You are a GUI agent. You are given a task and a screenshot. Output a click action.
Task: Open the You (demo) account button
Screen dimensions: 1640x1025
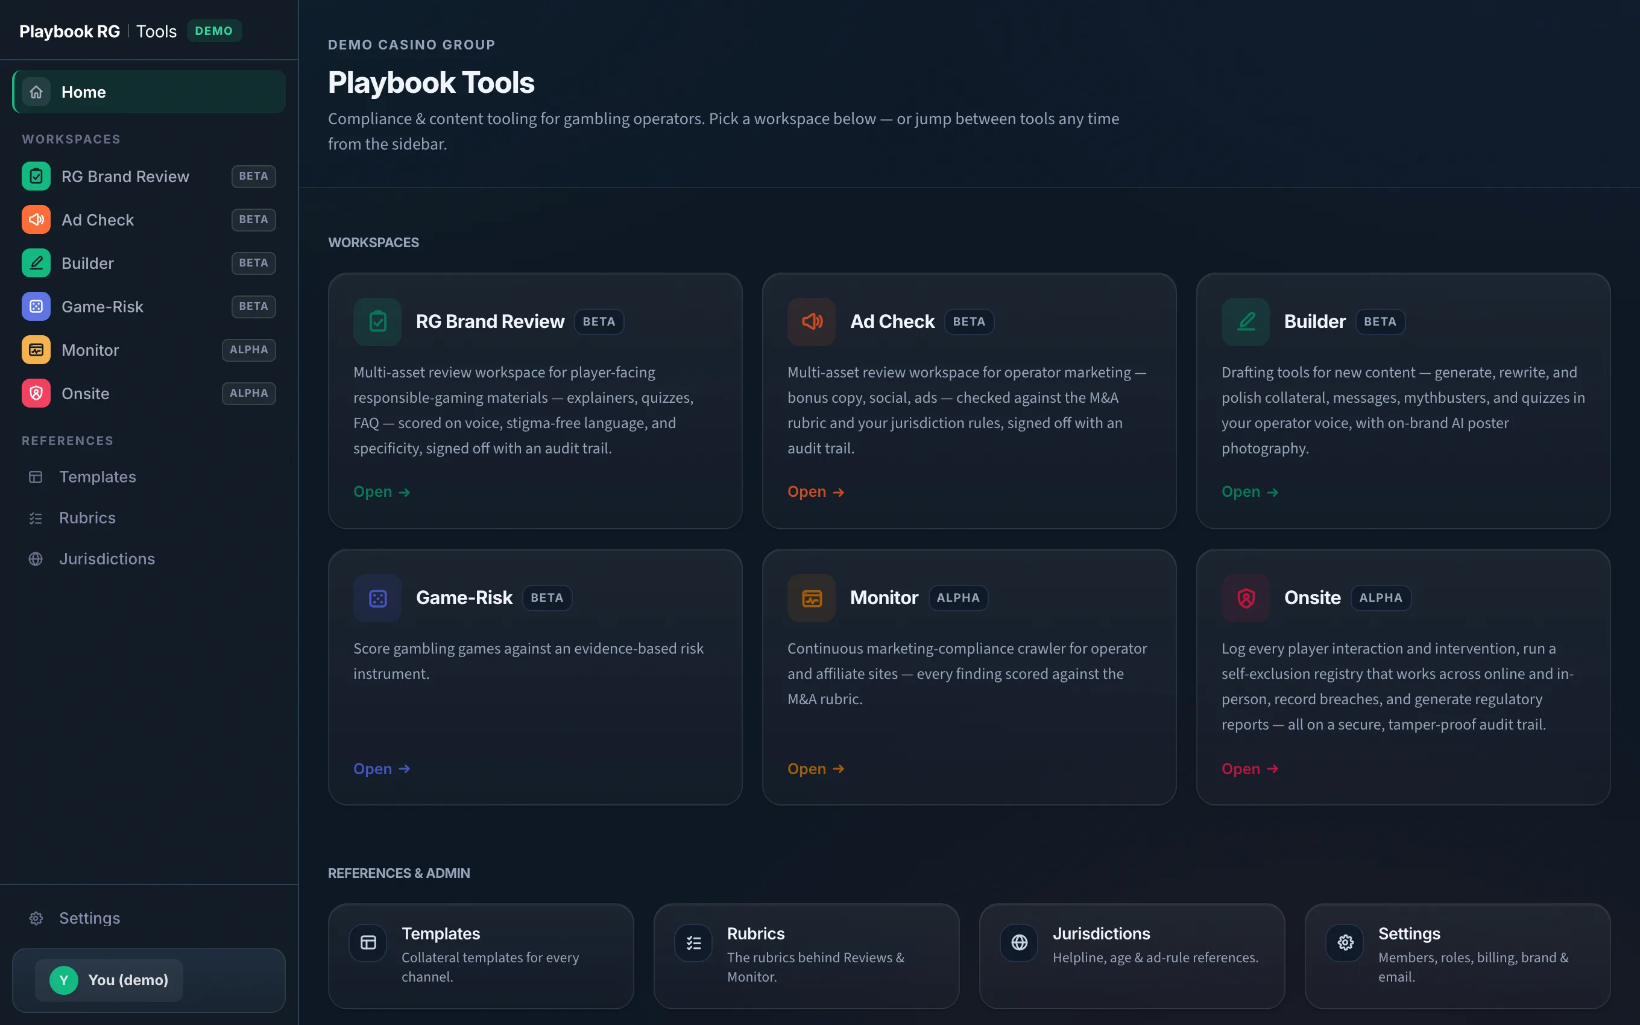tap(109, 980)
